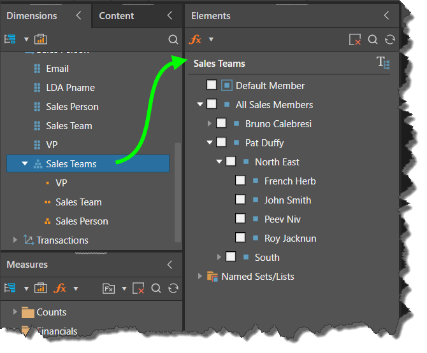
Task: Check the Default Member checkbox
Action: 212,85
